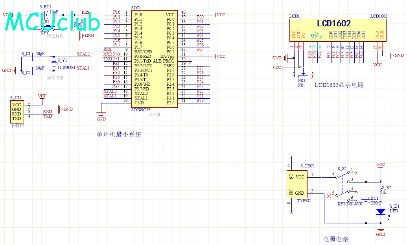Select the GND symbol below the MCU pin 20
The height and width of the screenshot is (245, 407).
tap(101, 116)
